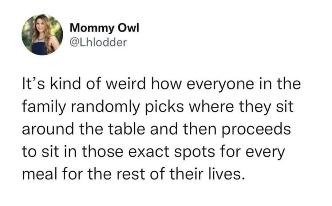Screen dimensions: 332x206
Task: Click the last line starting "meal for"
Action: (x=134, y=174)
